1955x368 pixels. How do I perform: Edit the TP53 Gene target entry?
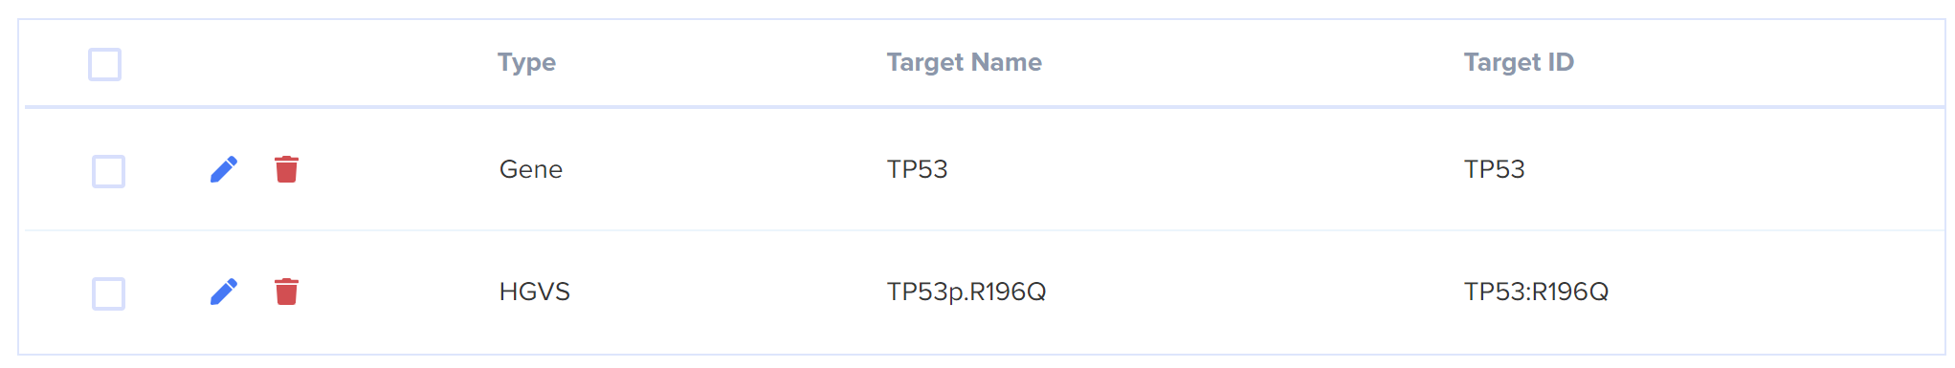pos(224,169)
